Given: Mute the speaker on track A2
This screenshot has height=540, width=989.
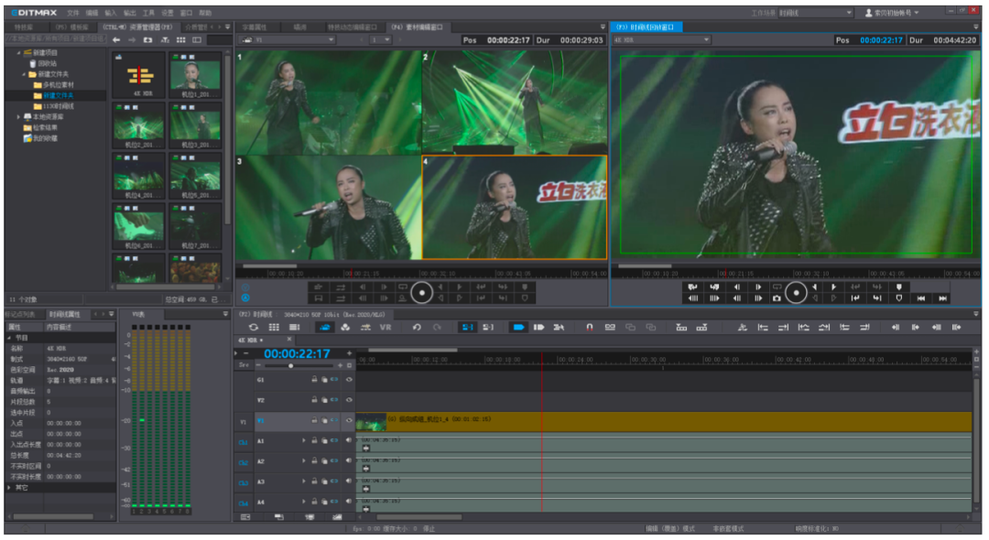Looking at the screenshot, I should pyautogui.click(x=349, y=460).
